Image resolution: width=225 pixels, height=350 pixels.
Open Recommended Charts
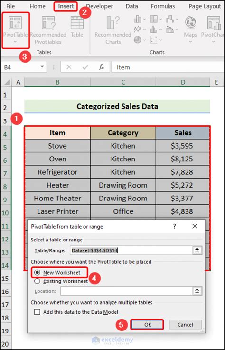point(113,30)
